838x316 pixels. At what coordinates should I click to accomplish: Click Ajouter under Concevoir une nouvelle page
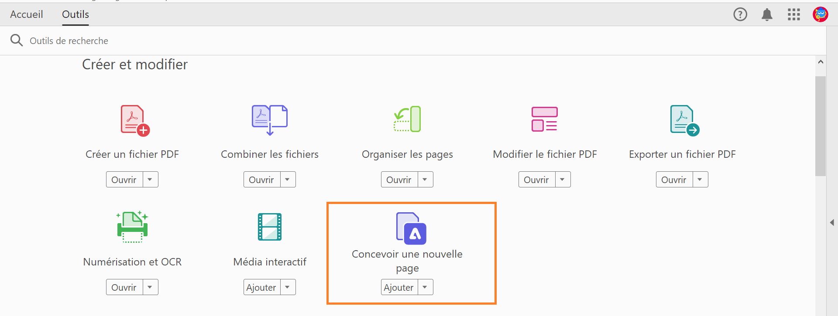point(398,287)
